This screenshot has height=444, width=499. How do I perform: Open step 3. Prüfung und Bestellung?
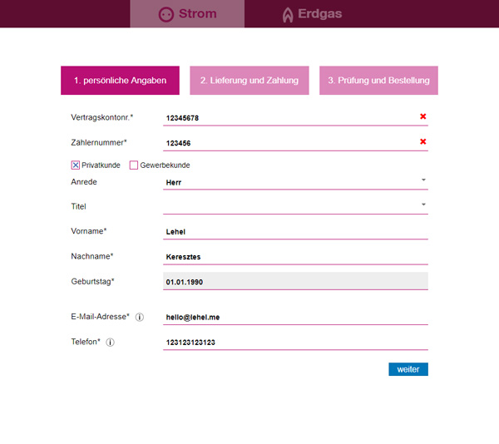click(x=378, y=81)
